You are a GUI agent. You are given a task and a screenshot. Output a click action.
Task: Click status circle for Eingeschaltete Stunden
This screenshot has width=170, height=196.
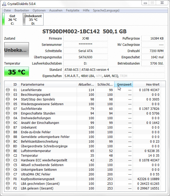click(x=8, y=113)
